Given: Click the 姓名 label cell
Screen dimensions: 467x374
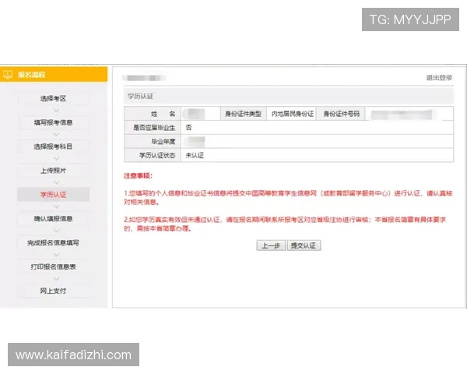Looking at the screenshot, I should (153, 114).
